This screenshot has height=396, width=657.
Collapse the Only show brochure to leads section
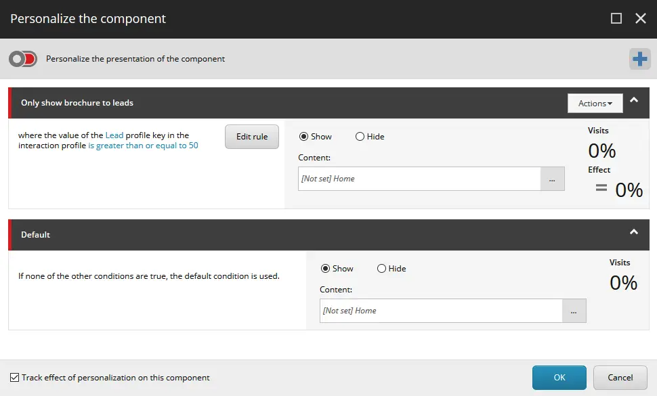point(634,100)
